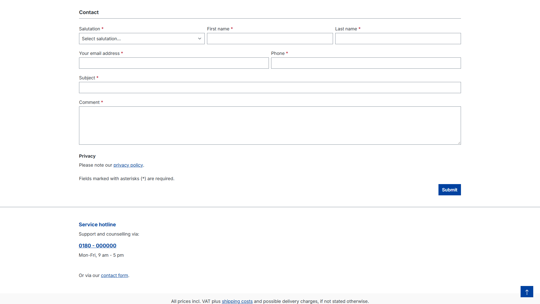Click into the Phone field
This screenshot has height=304, width=540.
tap(366, 63)
